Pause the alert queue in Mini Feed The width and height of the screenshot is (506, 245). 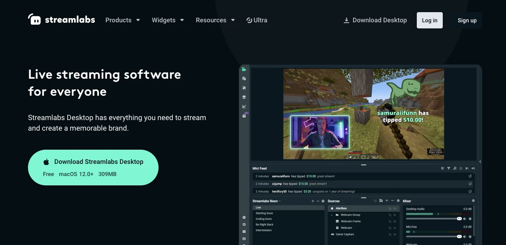point(461,168)
